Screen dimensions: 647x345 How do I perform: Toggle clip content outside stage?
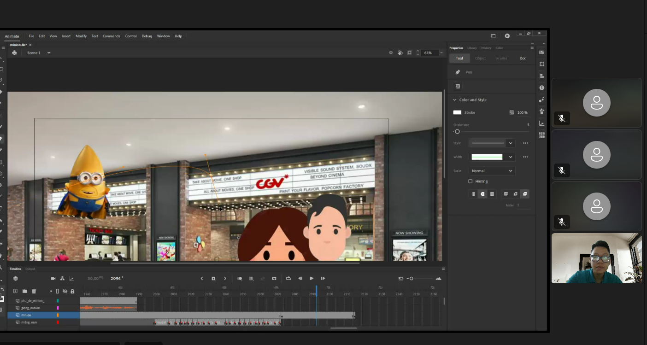(409, 53)
